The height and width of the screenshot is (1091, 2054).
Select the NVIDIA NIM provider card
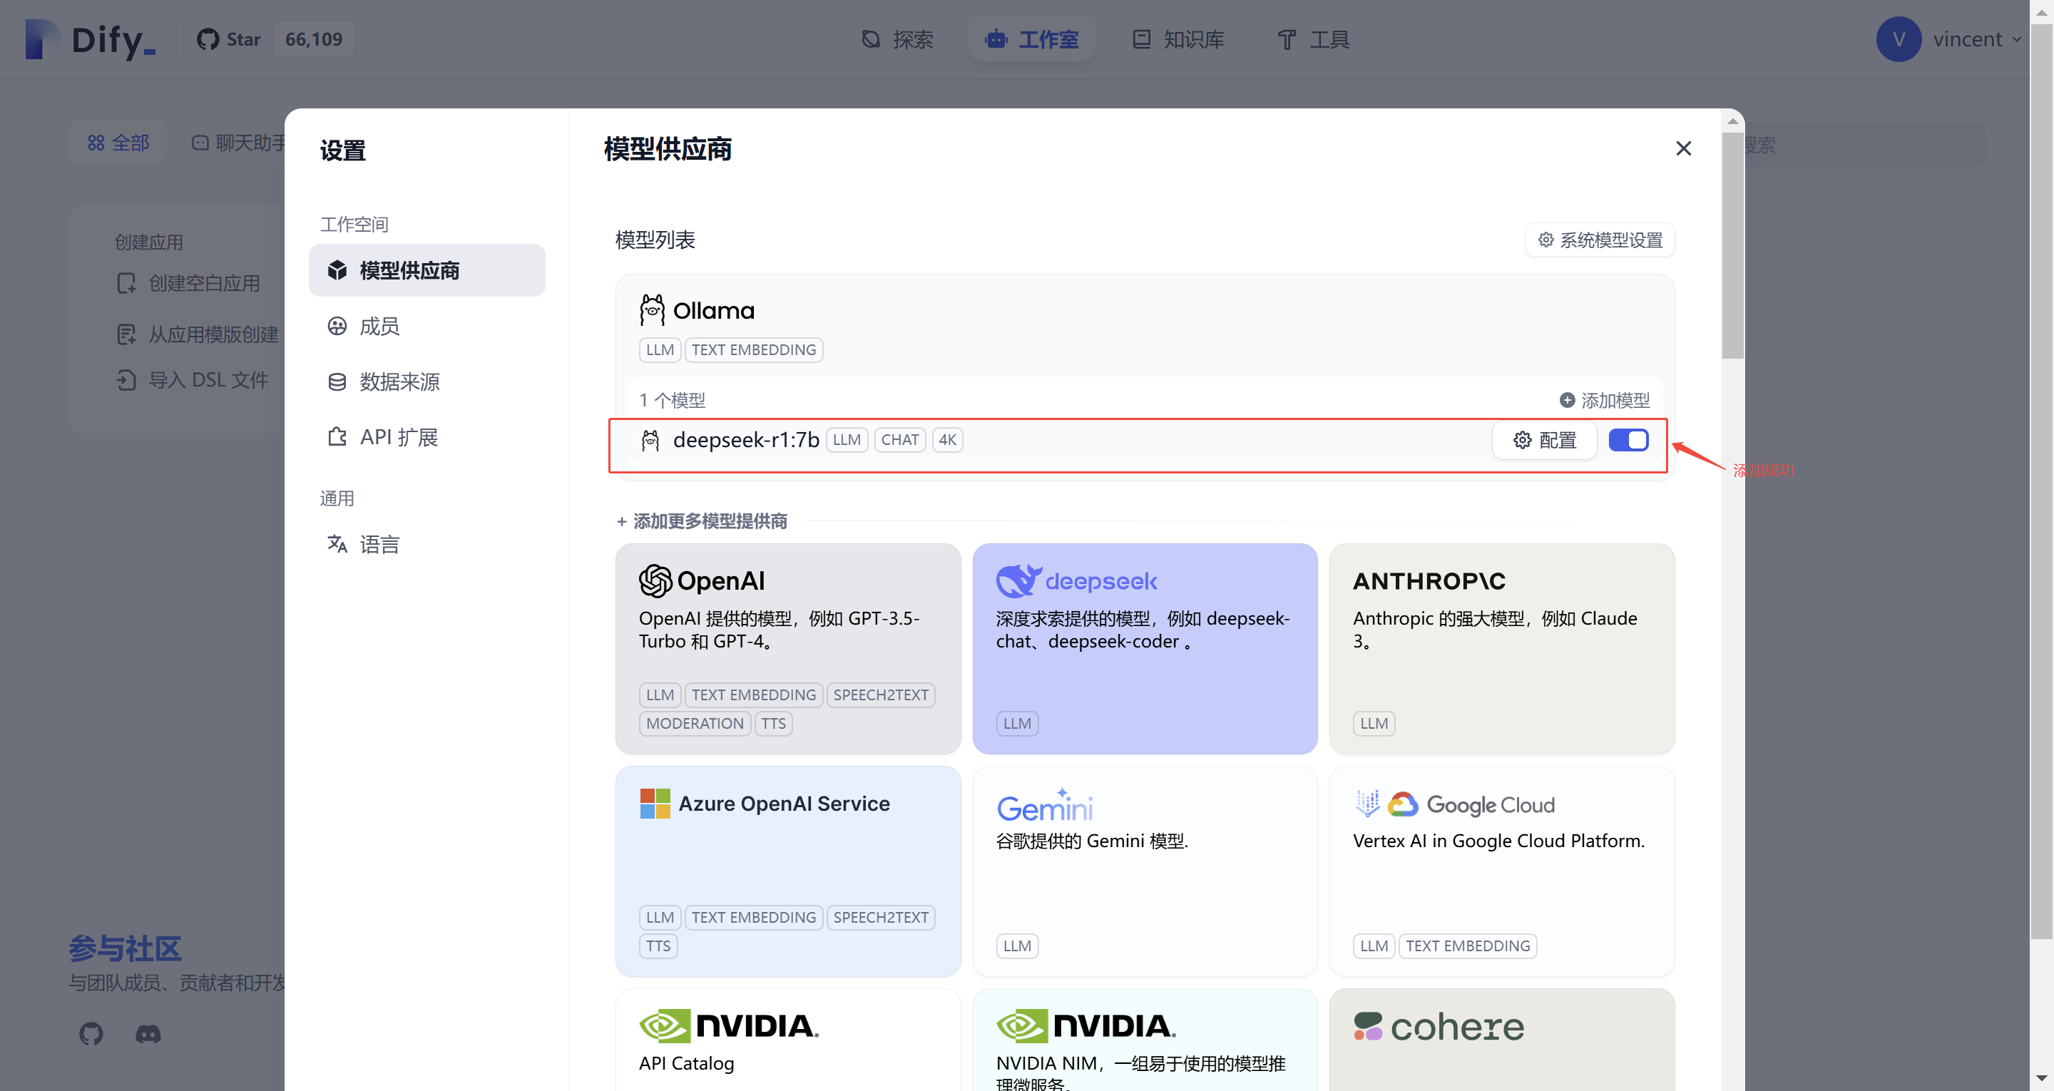(1144, 1040)
